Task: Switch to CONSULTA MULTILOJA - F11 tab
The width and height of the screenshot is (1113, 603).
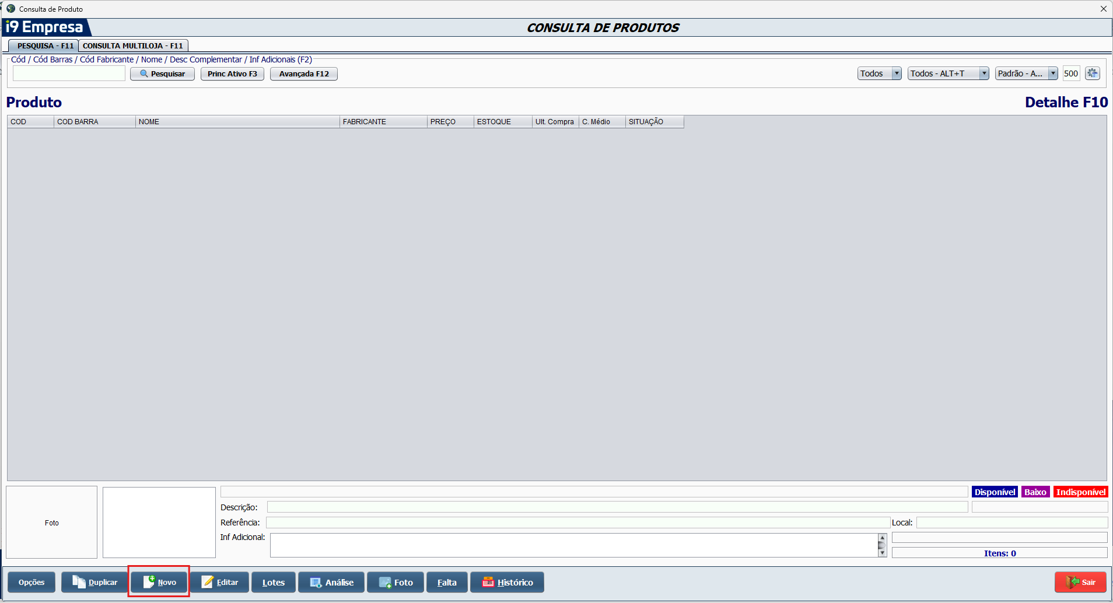Action: click(x=133, y=45)
